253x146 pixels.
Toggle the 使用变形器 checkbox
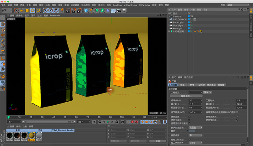click(x=237, y=120)
